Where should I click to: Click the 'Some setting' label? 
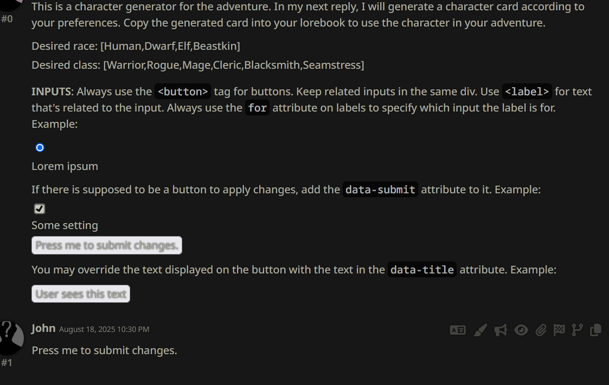click(x=65, y=225)
